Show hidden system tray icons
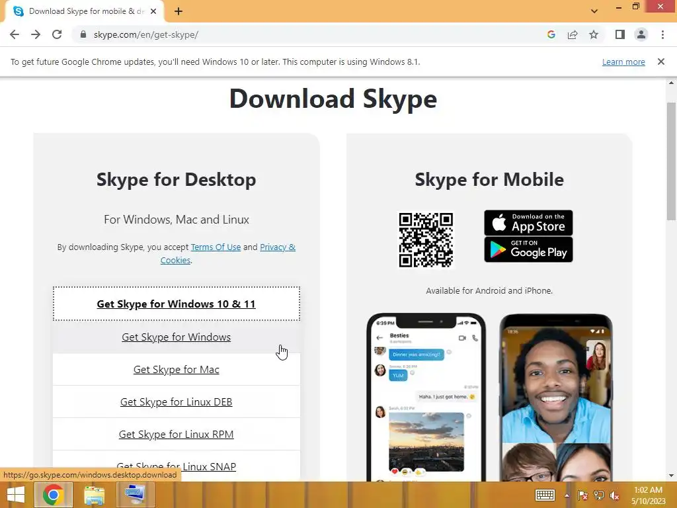This screenshot has width=677, height=508. pyautogui.click(x=567, y=495)
